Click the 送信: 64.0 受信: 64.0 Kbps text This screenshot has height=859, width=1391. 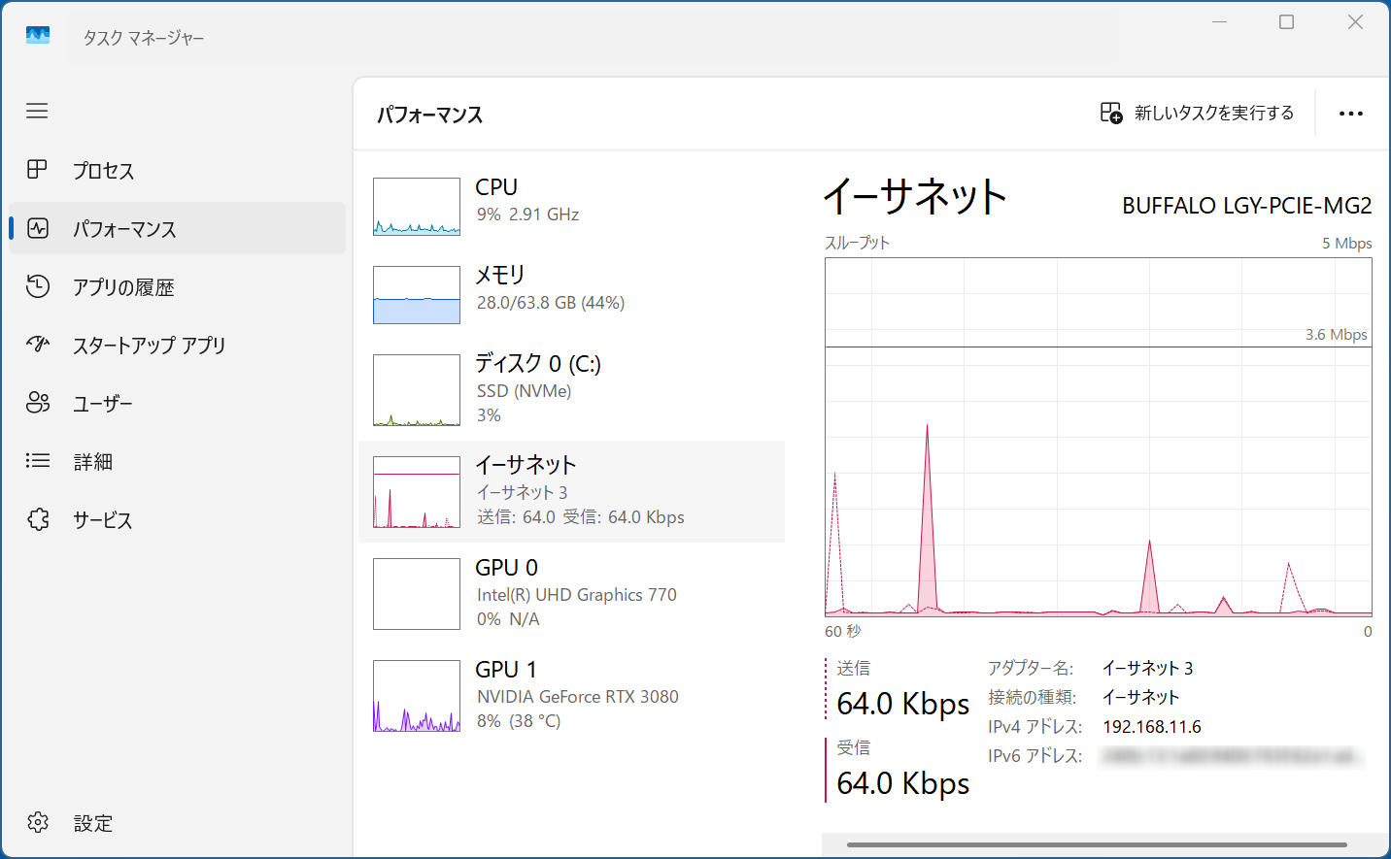(x=581, y=517)
